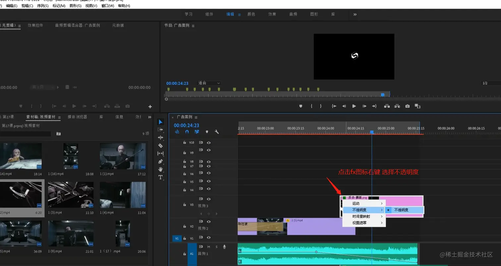This screenshot has height=266, width=501.
Task: Hide track V10 with its eye icon
Action: click(x=209, y=142)
